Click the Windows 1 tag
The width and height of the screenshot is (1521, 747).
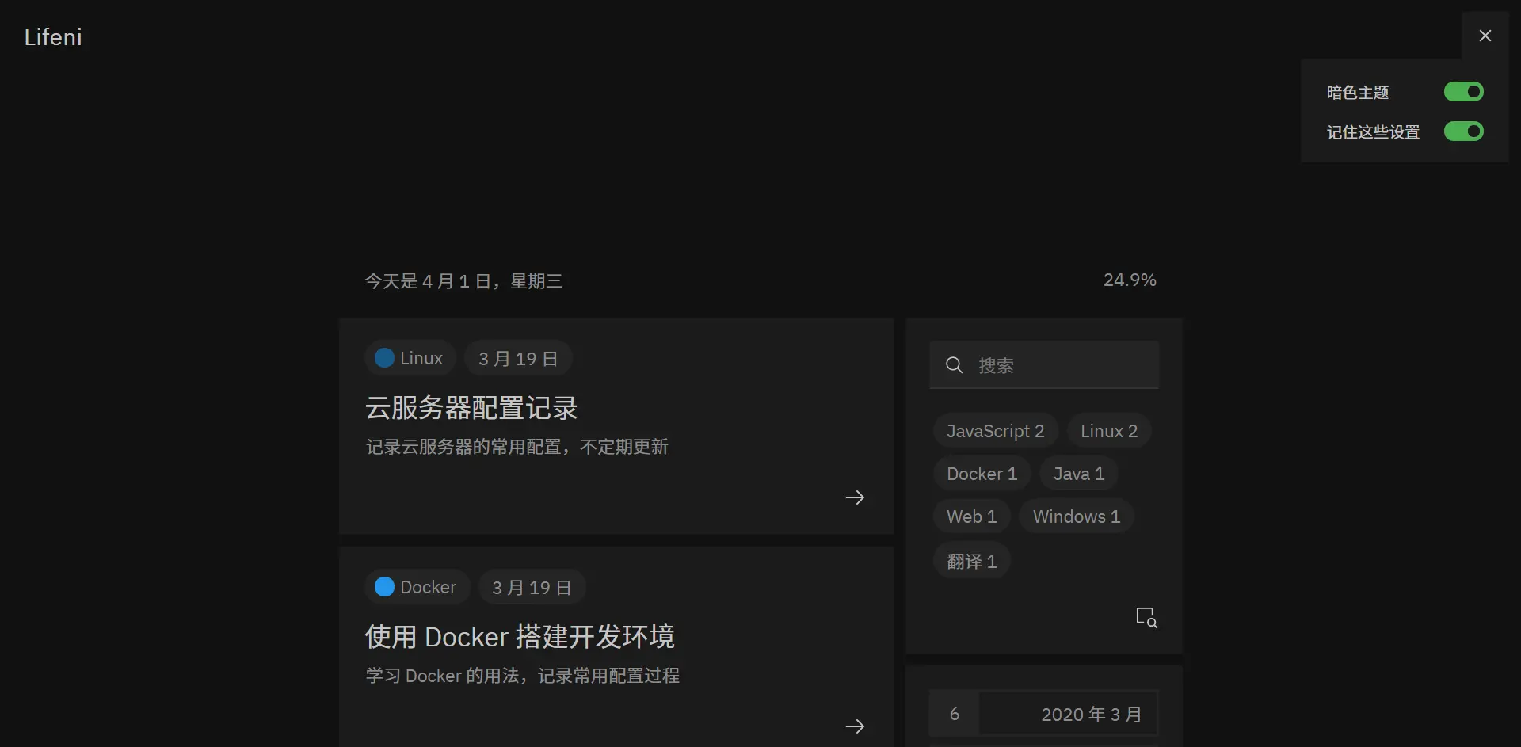point(1076,516)
